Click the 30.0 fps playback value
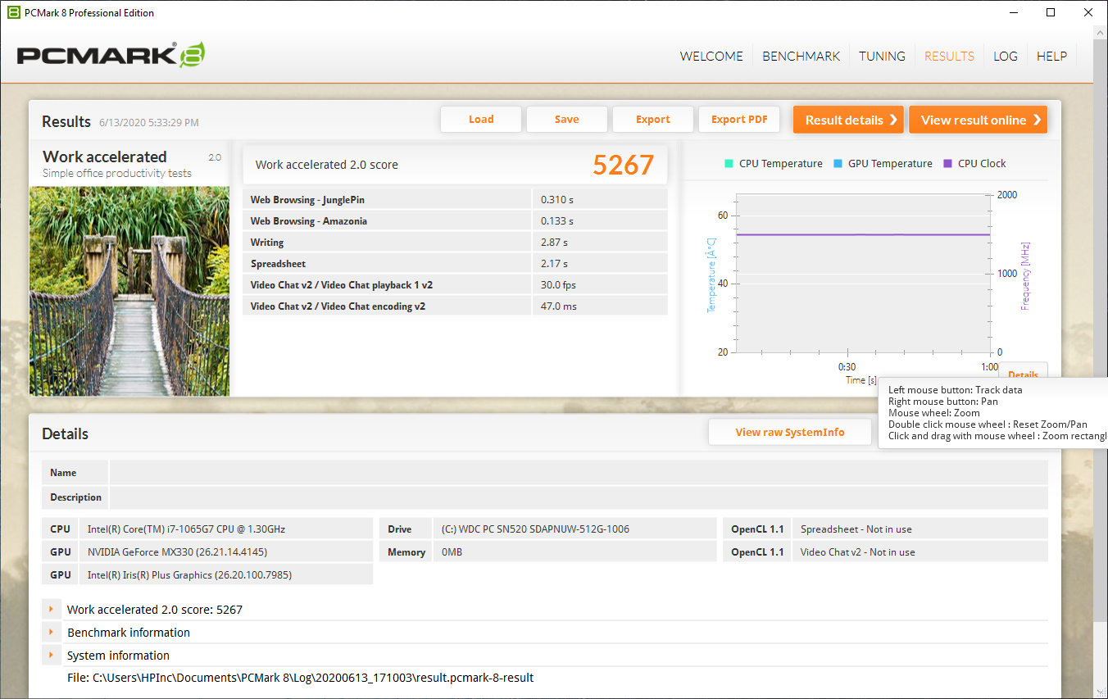Screen dimensions: 1108x699 click(x=558, y=285)
